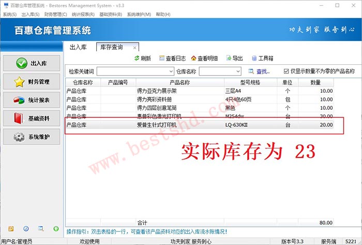The width and height of the screenshot is (362, 245).
Task: Click the green back arrow icon in the sidebar footer
Action: coord(56,228)
